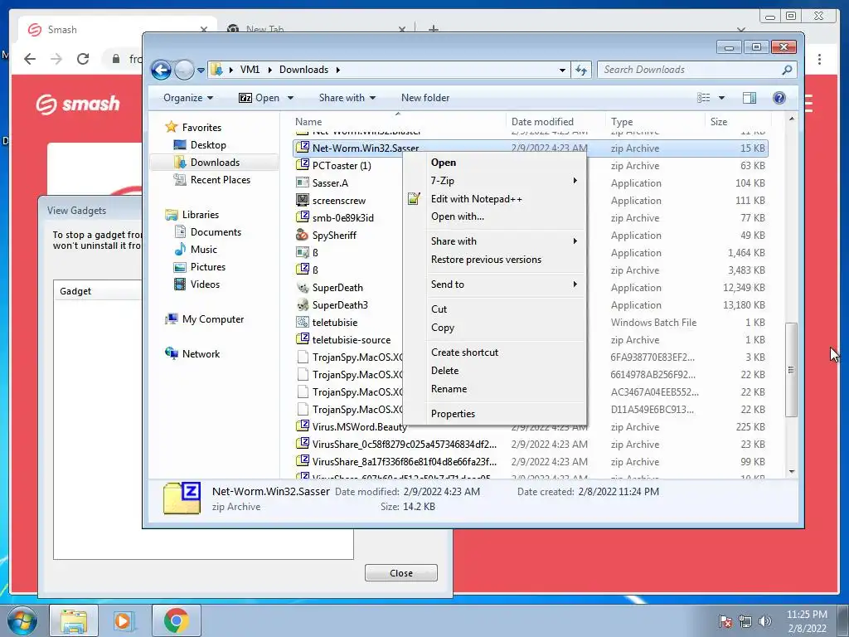Viewport: 849px width, 637px height.
Task: Select the Sasser.A application icon
Action: tap(303, 183)
